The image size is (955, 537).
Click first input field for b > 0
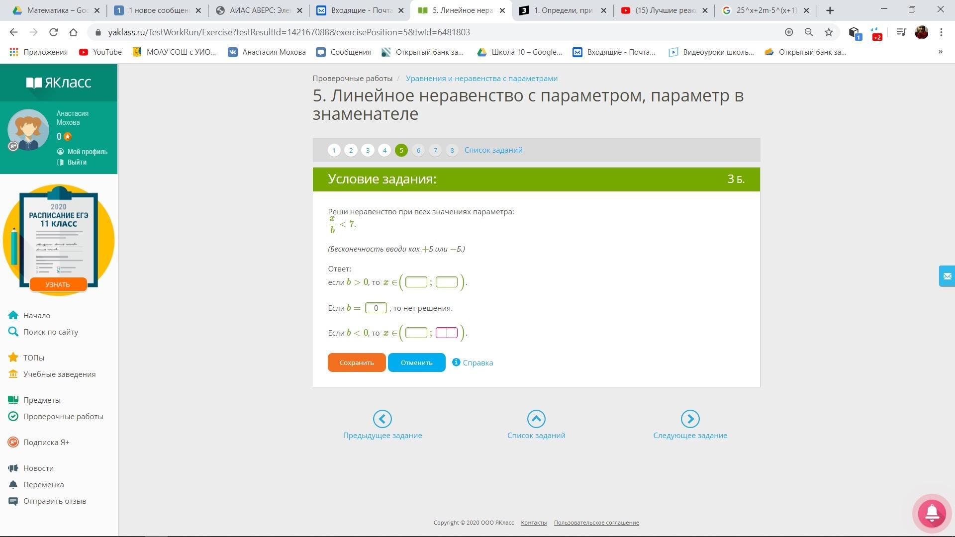pyautogui.click(x=416, y=282)
